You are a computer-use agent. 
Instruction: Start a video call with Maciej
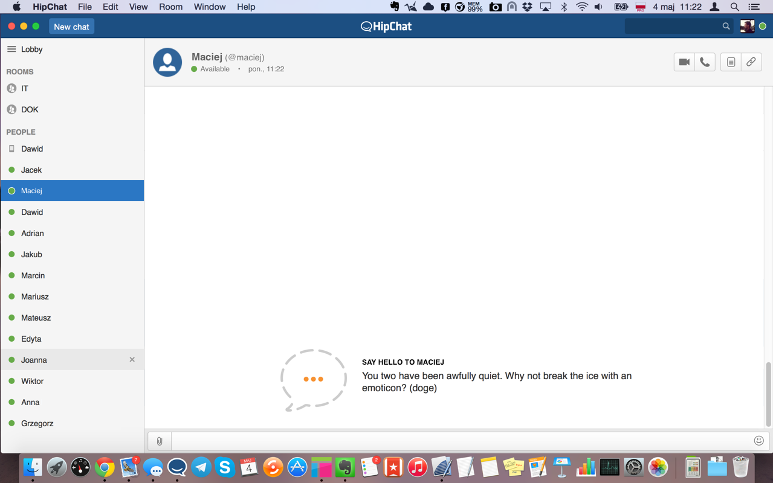(x=684, y=62)
